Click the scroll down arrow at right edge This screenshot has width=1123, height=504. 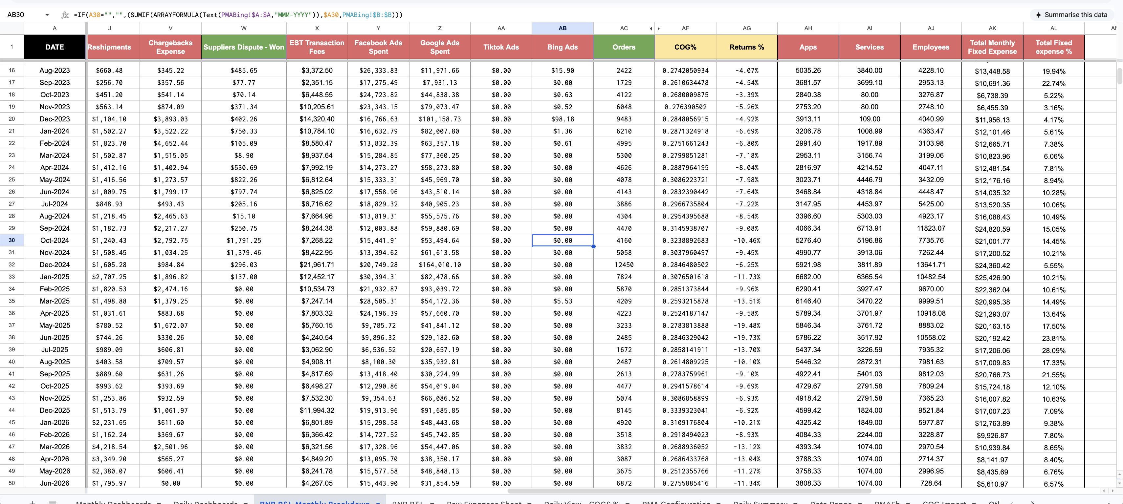pos(1119,483)
